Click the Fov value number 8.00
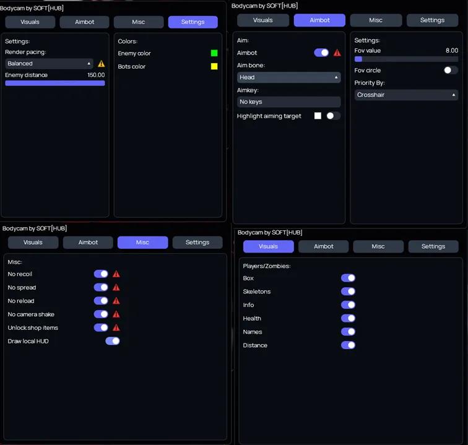Image resolution: width=468 pixels, height=445 pixels. pos(452,50)
